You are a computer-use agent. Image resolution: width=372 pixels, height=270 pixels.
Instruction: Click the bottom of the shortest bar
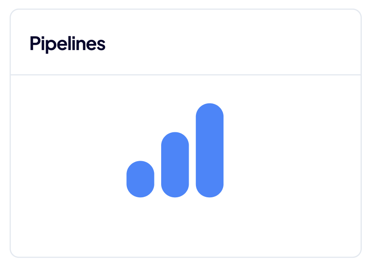140,193
